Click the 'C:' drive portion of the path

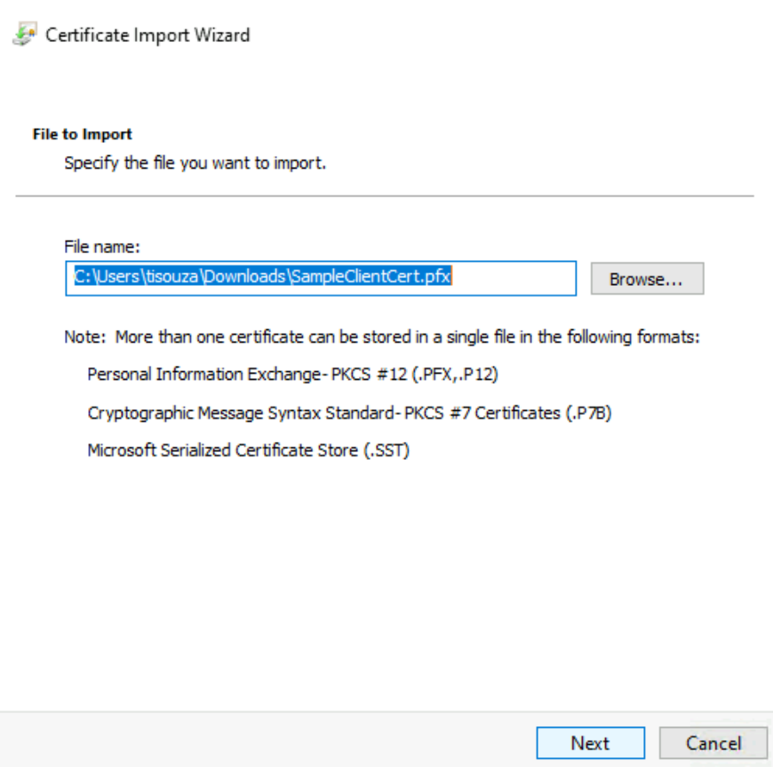(83, 276)
